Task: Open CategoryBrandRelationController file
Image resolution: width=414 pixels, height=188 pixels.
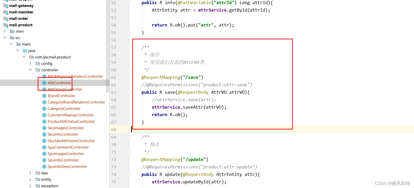Action: tap(76, 102)
